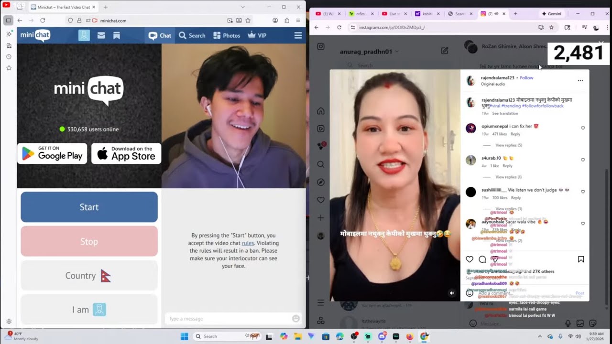Click the Instagram logo in the sidebar
Screen dimensions: 612x344
pos(321,47)
